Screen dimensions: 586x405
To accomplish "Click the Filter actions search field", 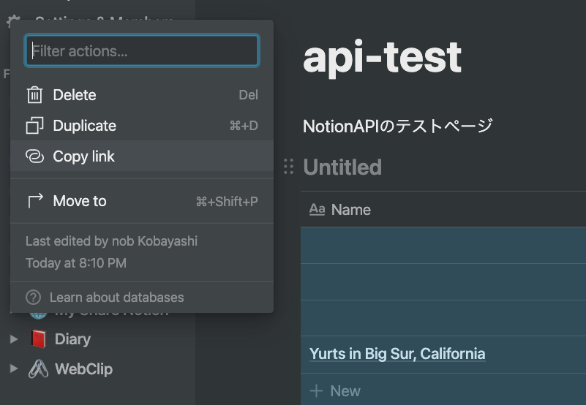I will pos(142,51).
